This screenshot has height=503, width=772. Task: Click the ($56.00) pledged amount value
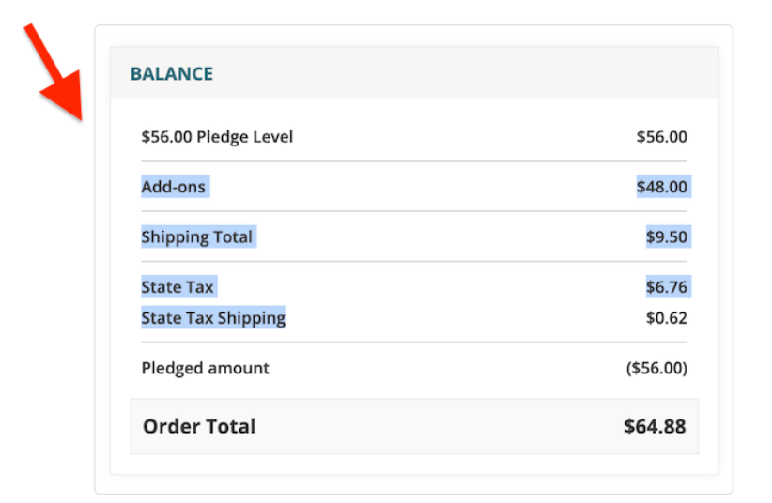tap(656, 368)
